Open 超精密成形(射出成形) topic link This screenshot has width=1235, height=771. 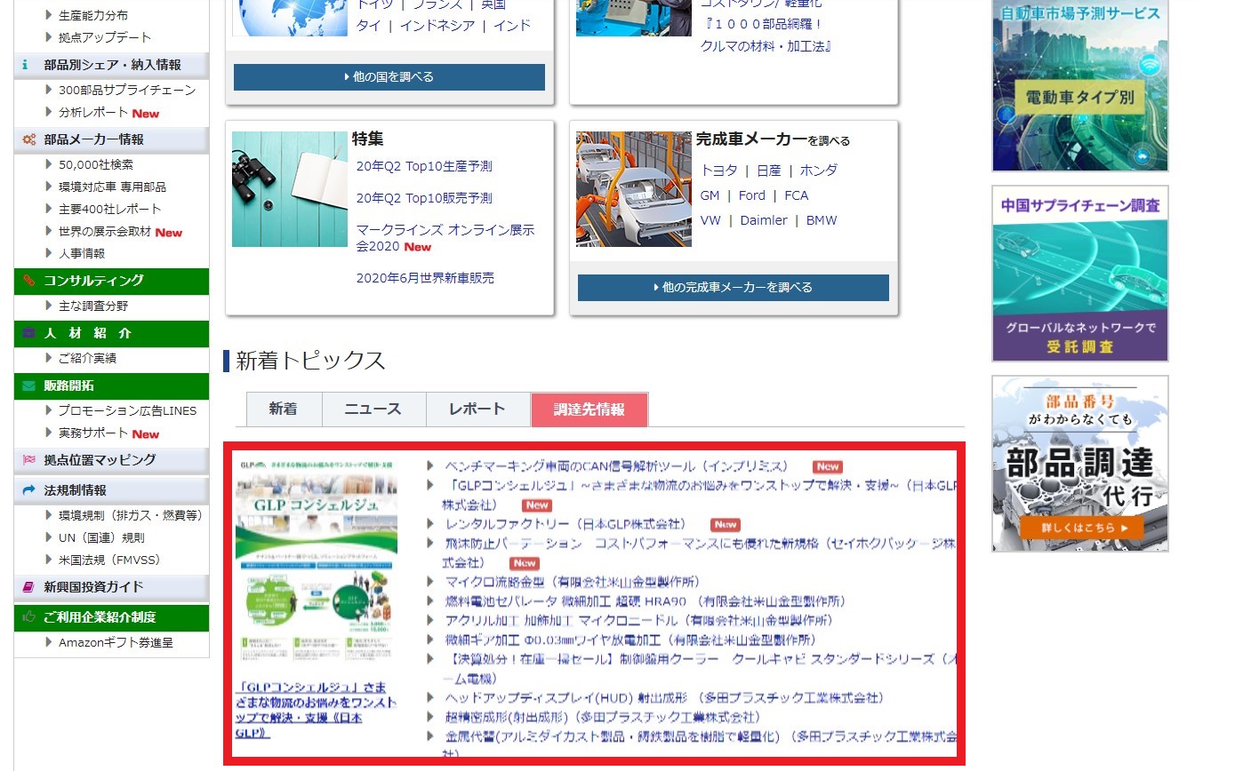click(602, 717)
